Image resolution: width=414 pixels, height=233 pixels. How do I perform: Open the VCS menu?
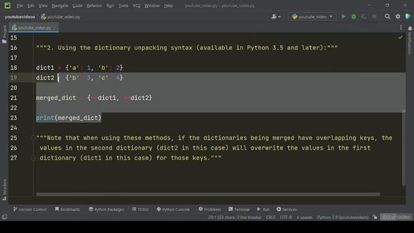(x=136, y=6)
